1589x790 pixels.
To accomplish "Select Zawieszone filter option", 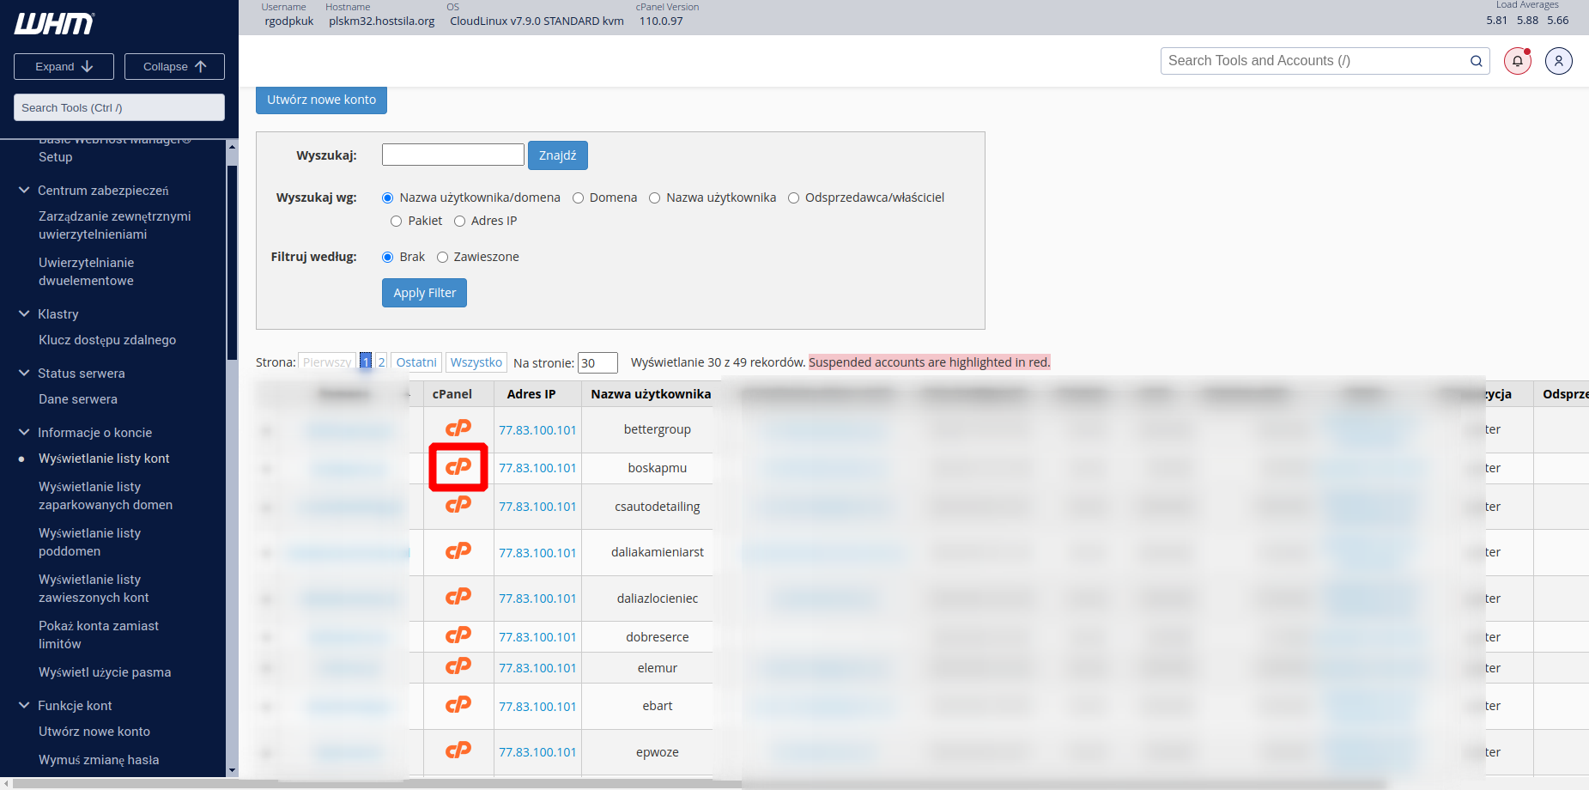I will click(442, 257).
